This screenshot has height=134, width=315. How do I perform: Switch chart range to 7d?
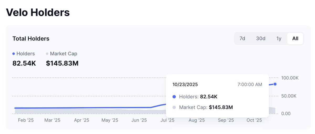click(x=242, y=38)
